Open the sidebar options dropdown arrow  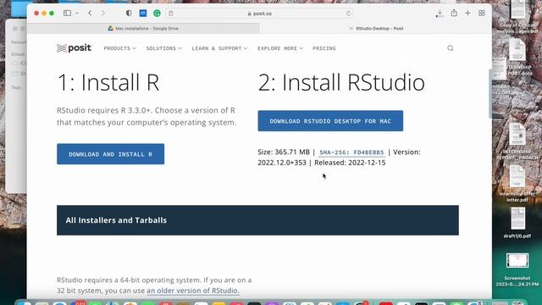[77, 14]
